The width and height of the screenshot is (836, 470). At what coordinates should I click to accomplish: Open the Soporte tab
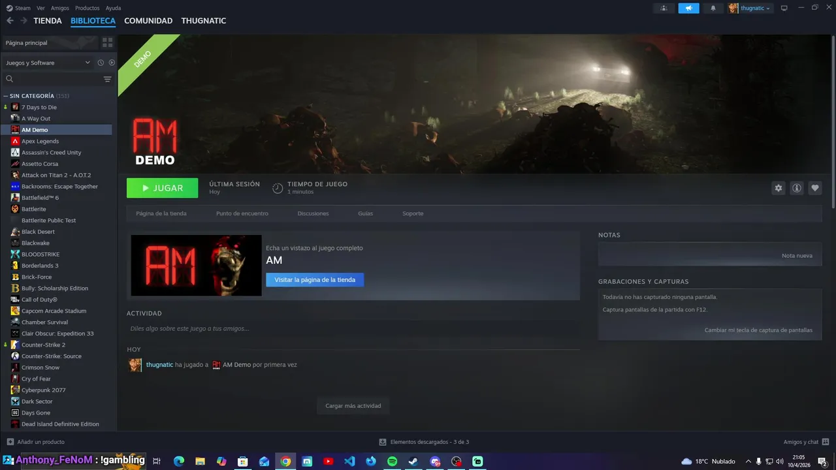click(x=413, y=213)
